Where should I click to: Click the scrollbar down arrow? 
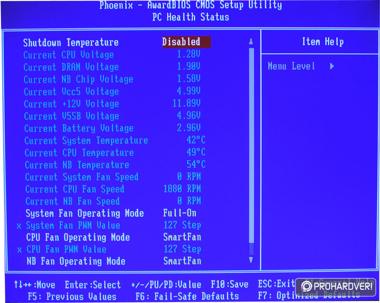251,260
